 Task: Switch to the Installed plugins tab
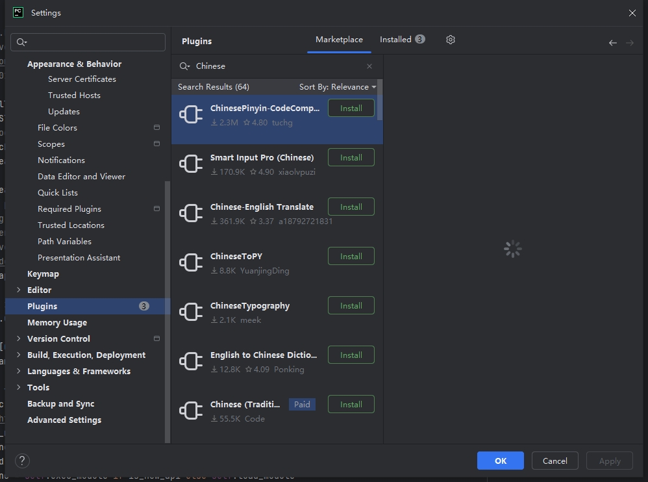402,40
